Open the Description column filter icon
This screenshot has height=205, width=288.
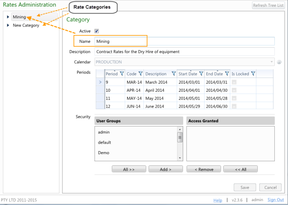(174, 74)
